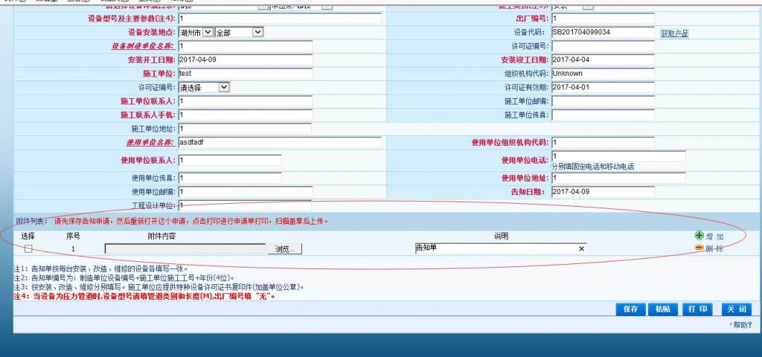Screen dimensions: 762x357
Task: Click the 告知日期 date input
Action: pos(603,192)
